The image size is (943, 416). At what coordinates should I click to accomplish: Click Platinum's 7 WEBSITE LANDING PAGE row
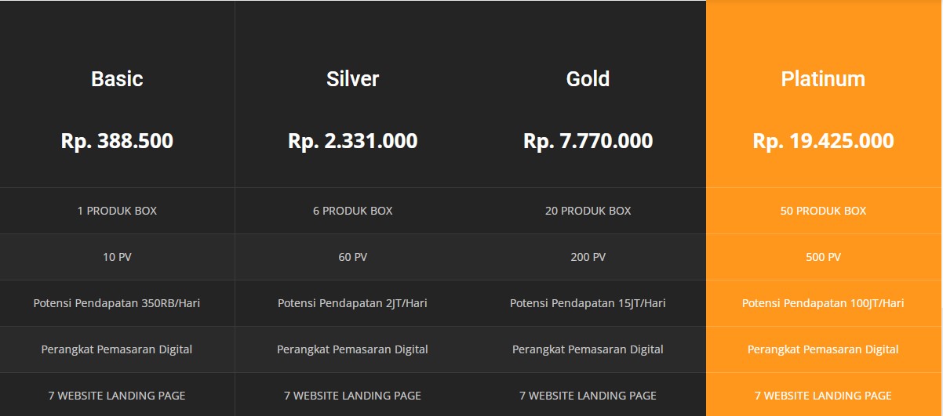tap(823, 395)
